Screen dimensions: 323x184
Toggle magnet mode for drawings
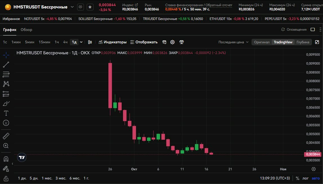tap(6, 159)
